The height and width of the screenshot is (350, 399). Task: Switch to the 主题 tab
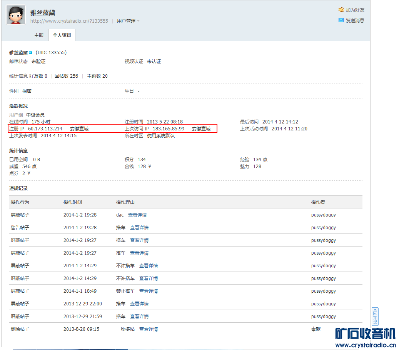39,35
